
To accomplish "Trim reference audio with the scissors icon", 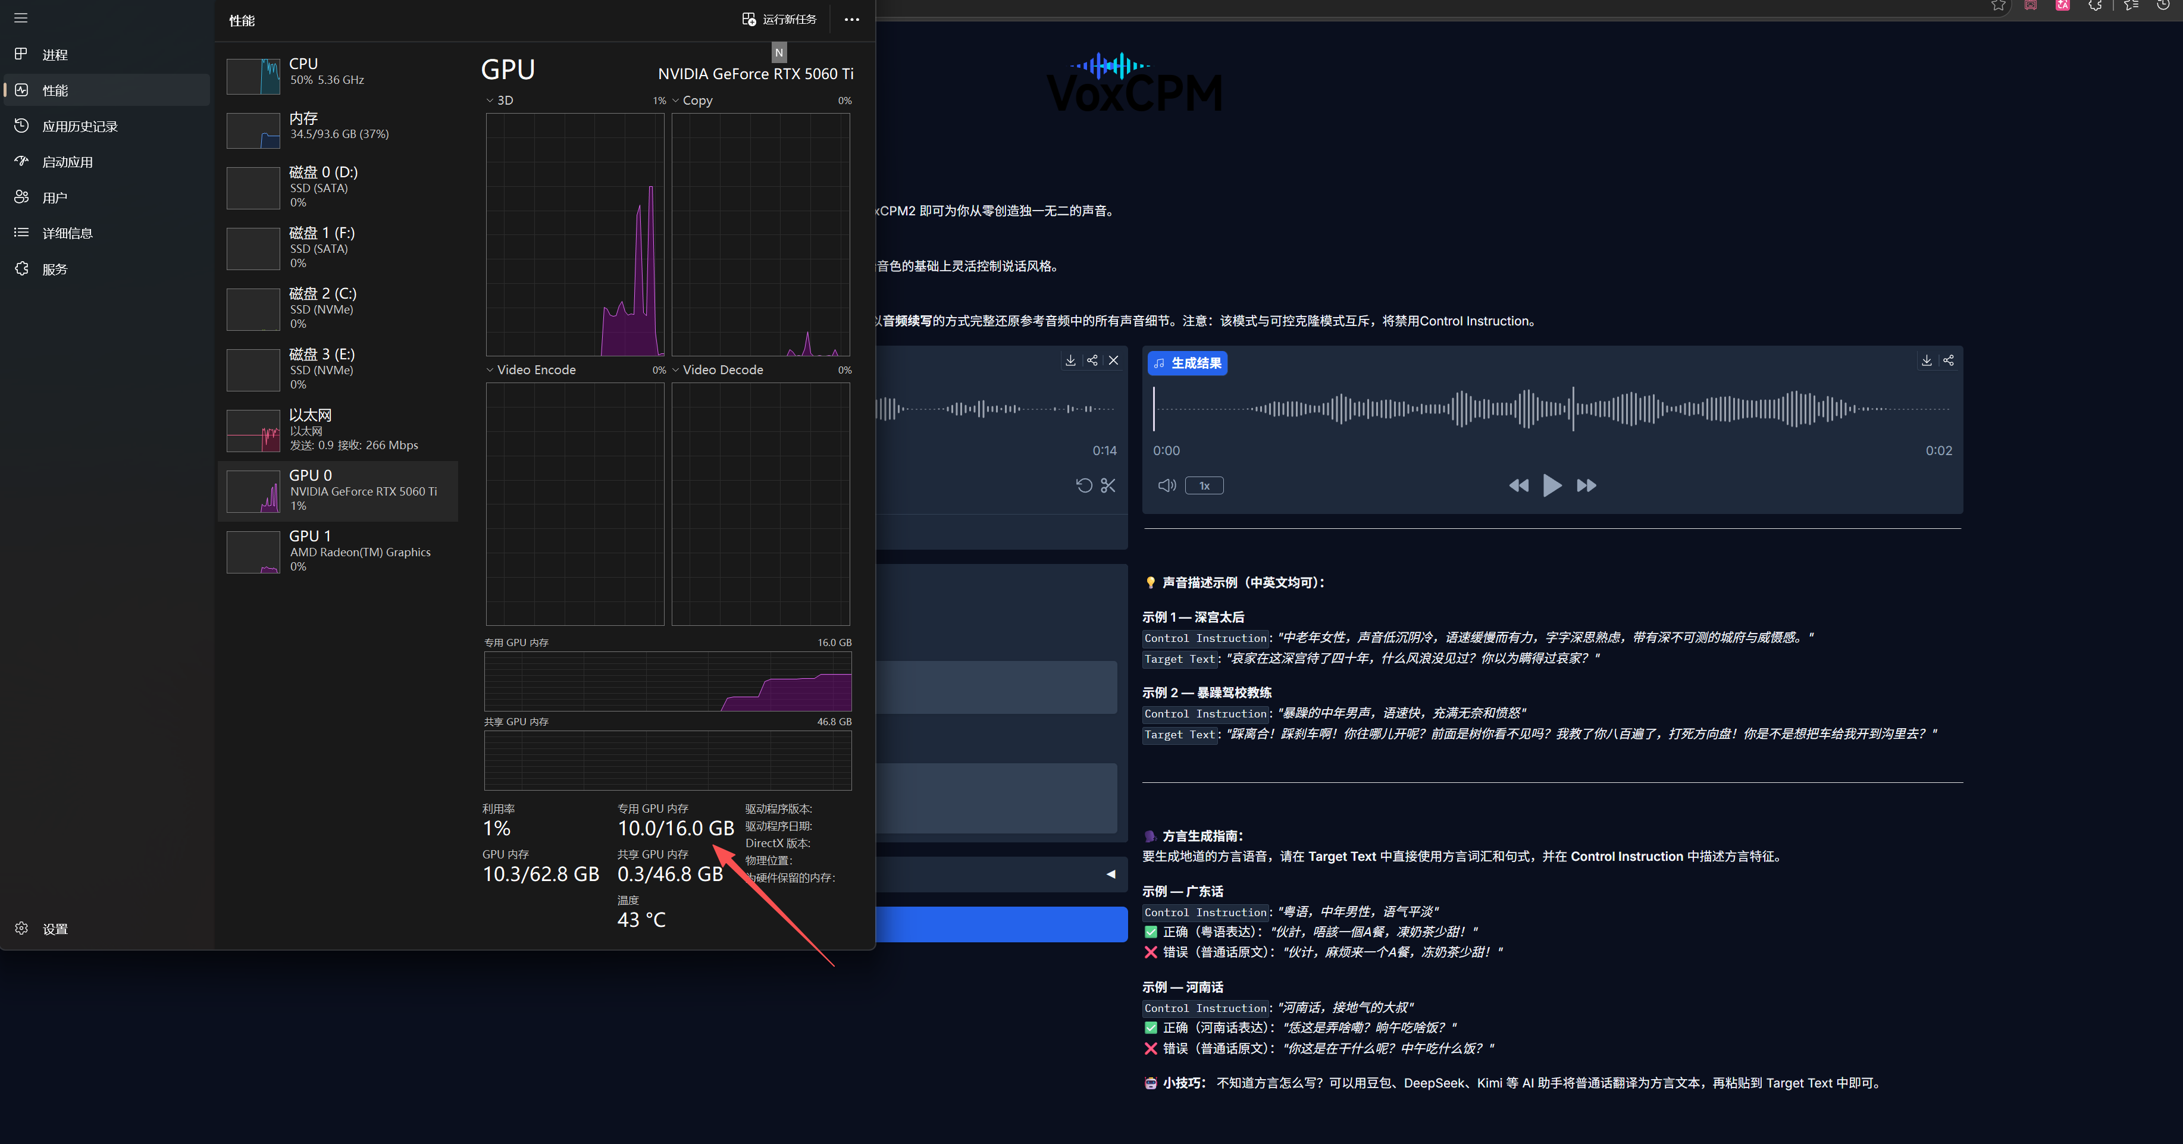I will [1108, 485].
